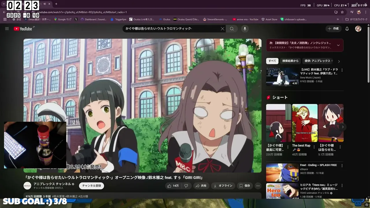The width and height of the screenshot is (370, 208).
Task: Open options for 最高に可愛 short
Action: tap(288, 147)
